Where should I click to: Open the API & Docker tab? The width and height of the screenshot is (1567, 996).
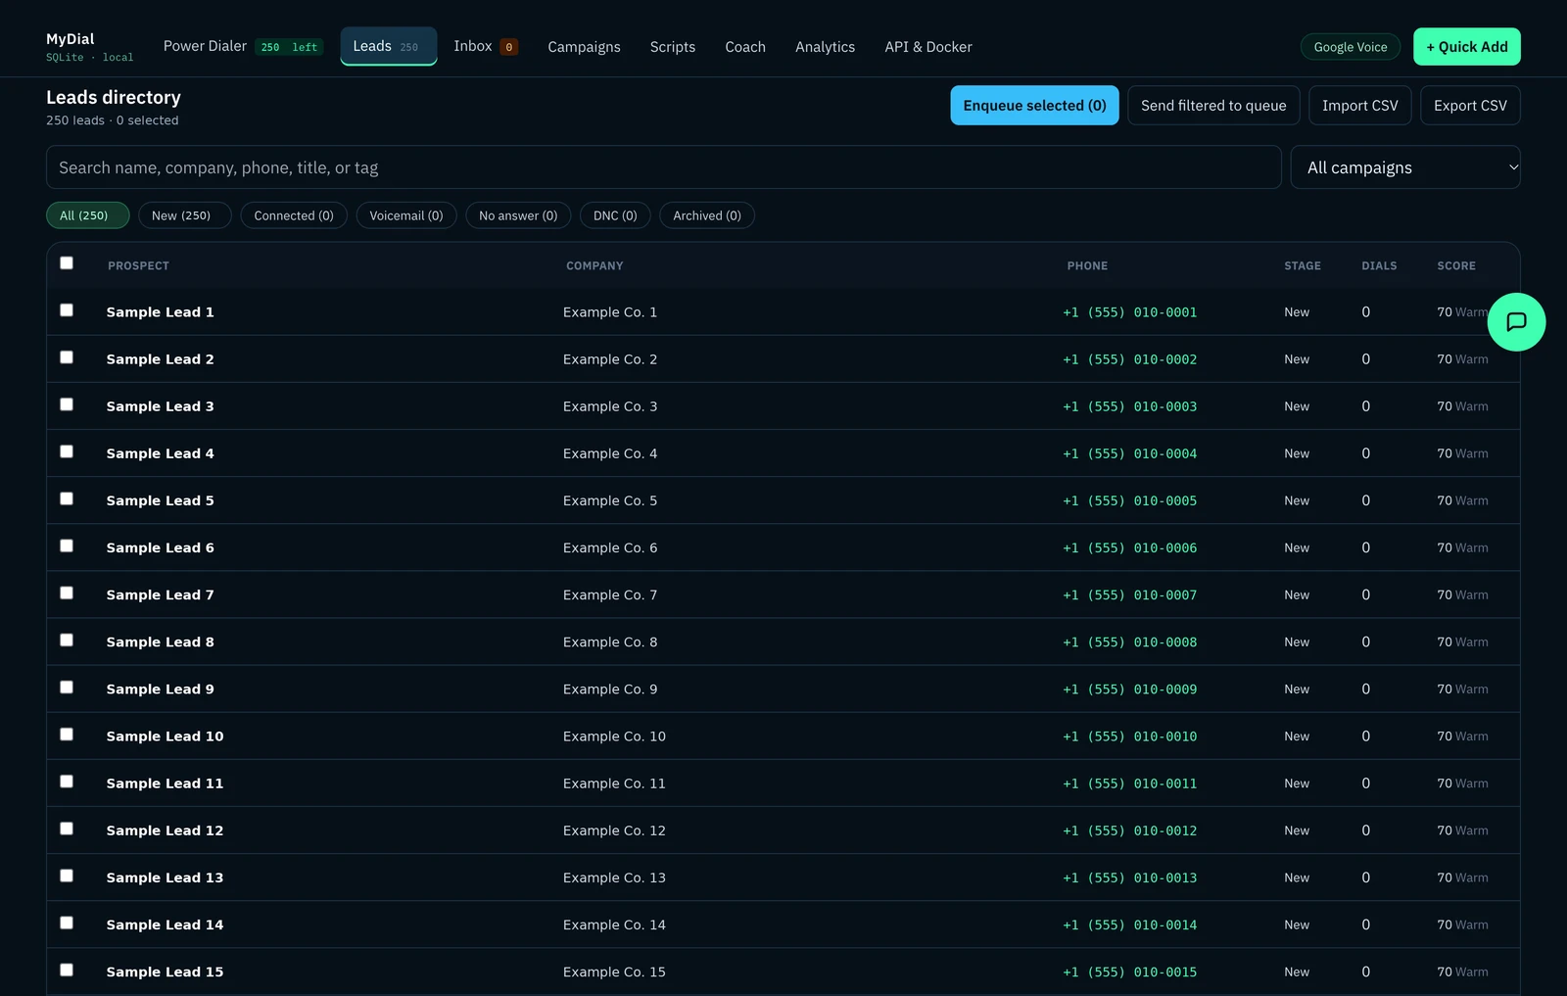[928, 47]
